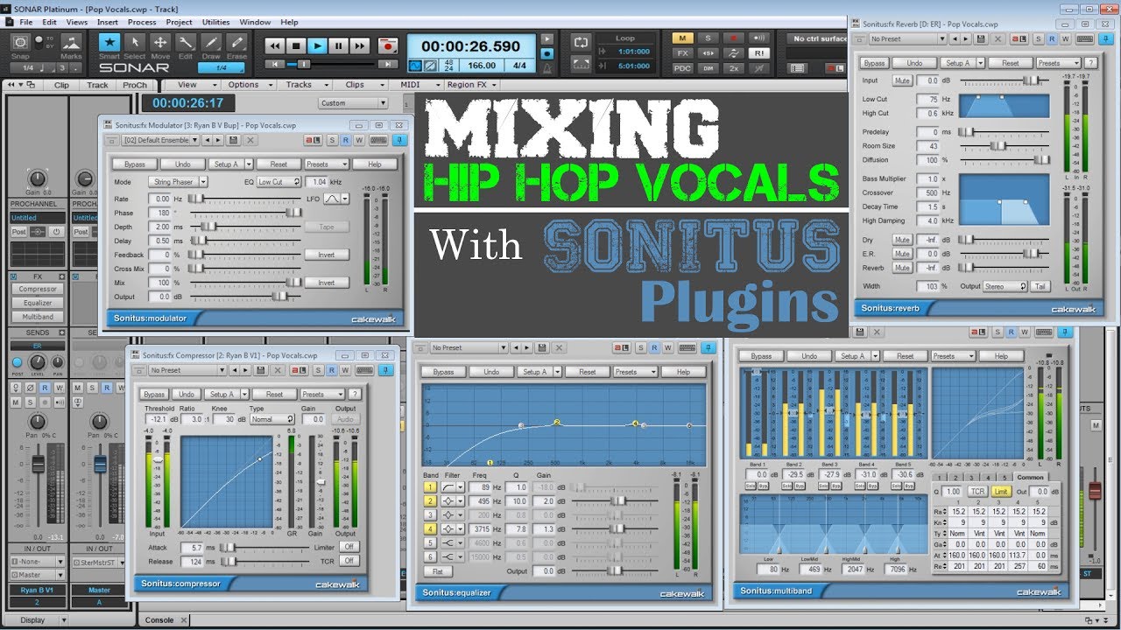Open the Utilities menu
Image resolution: width=1121 pixels, height=630 pixels.
[x=215, y=22]
